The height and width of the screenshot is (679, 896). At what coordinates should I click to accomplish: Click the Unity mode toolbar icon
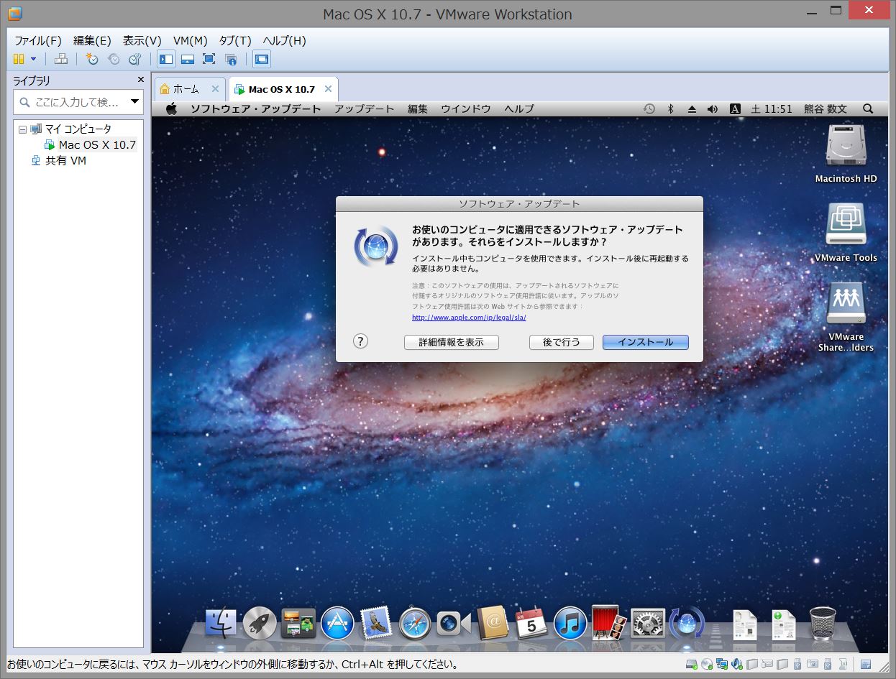point(230,59)
